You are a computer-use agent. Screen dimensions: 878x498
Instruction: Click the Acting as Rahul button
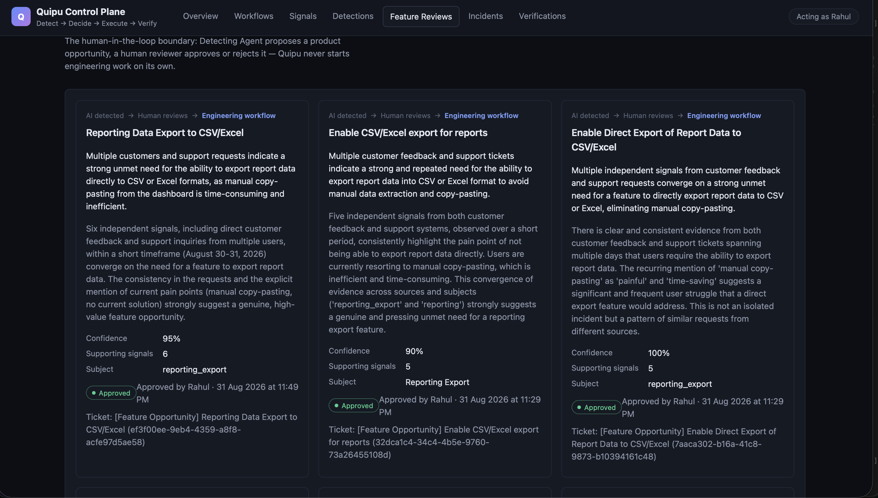tap(823, 17)
